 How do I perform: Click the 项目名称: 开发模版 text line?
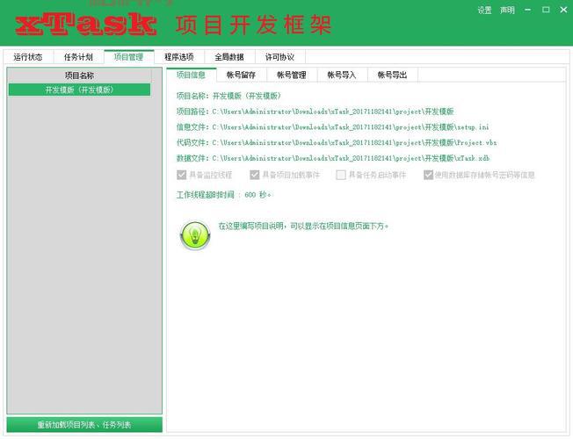point(228,96)
